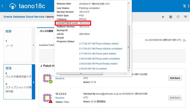Viewport: 190px width, 109px height.
Task: Open Readme link for failed 18.2.0.0.0 patch
Action: [60, 98]
